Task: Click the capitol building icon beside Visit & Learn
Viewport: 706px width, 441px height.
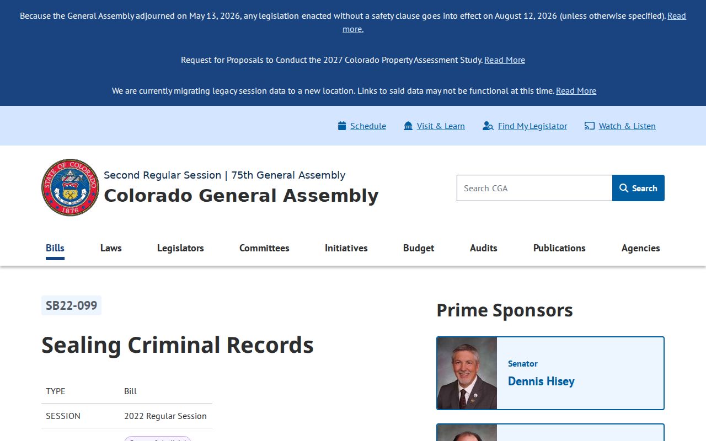Action: click(x=408, y=126)
